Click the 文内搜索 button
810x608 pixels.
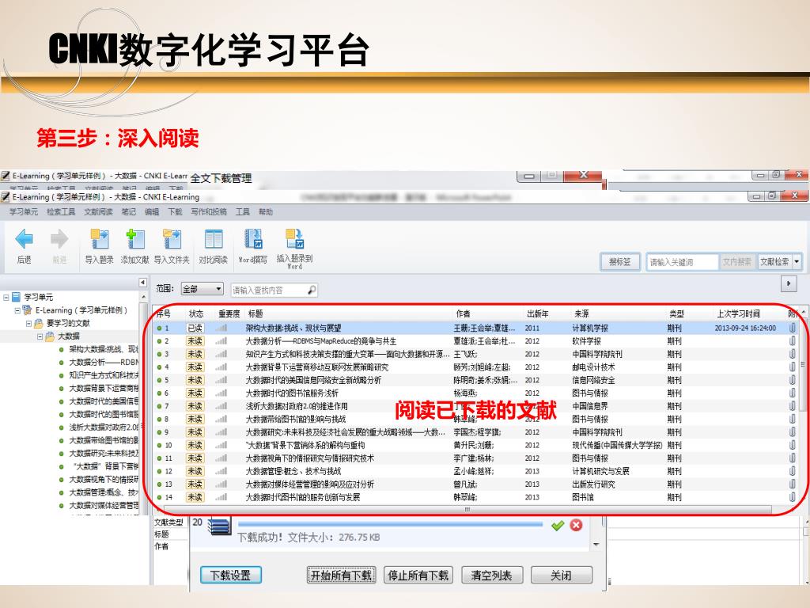(737, 261)
